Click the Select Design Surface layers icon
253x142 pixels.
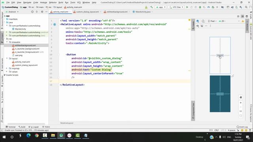click(198, 21)
